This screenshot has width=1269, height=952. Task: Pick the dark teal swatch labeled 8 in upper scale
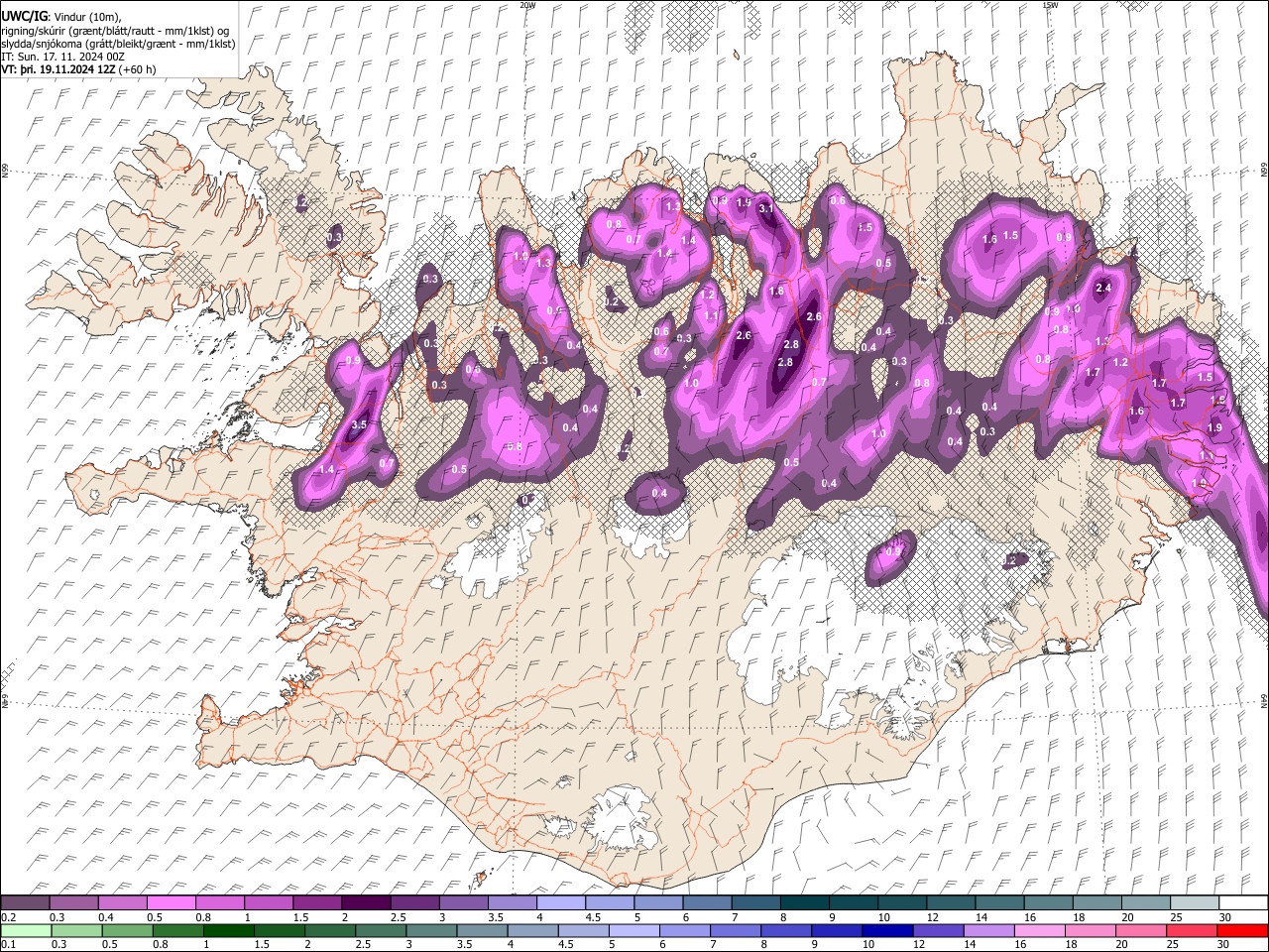coord(804,902)
